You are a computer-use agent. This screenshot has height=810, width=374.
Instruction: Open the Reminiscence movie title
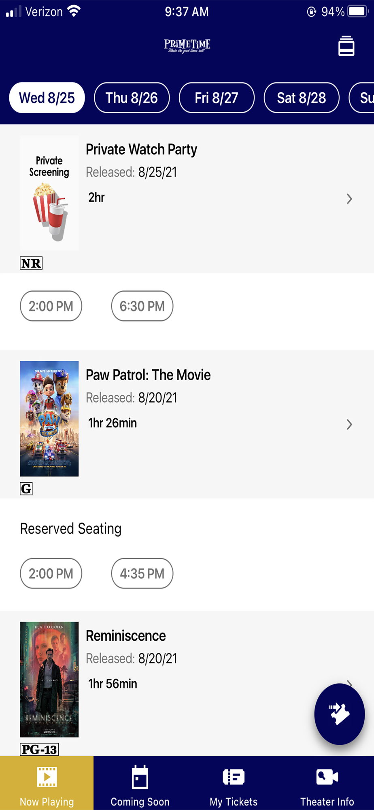pyautogui.click(x=126, y=636)
